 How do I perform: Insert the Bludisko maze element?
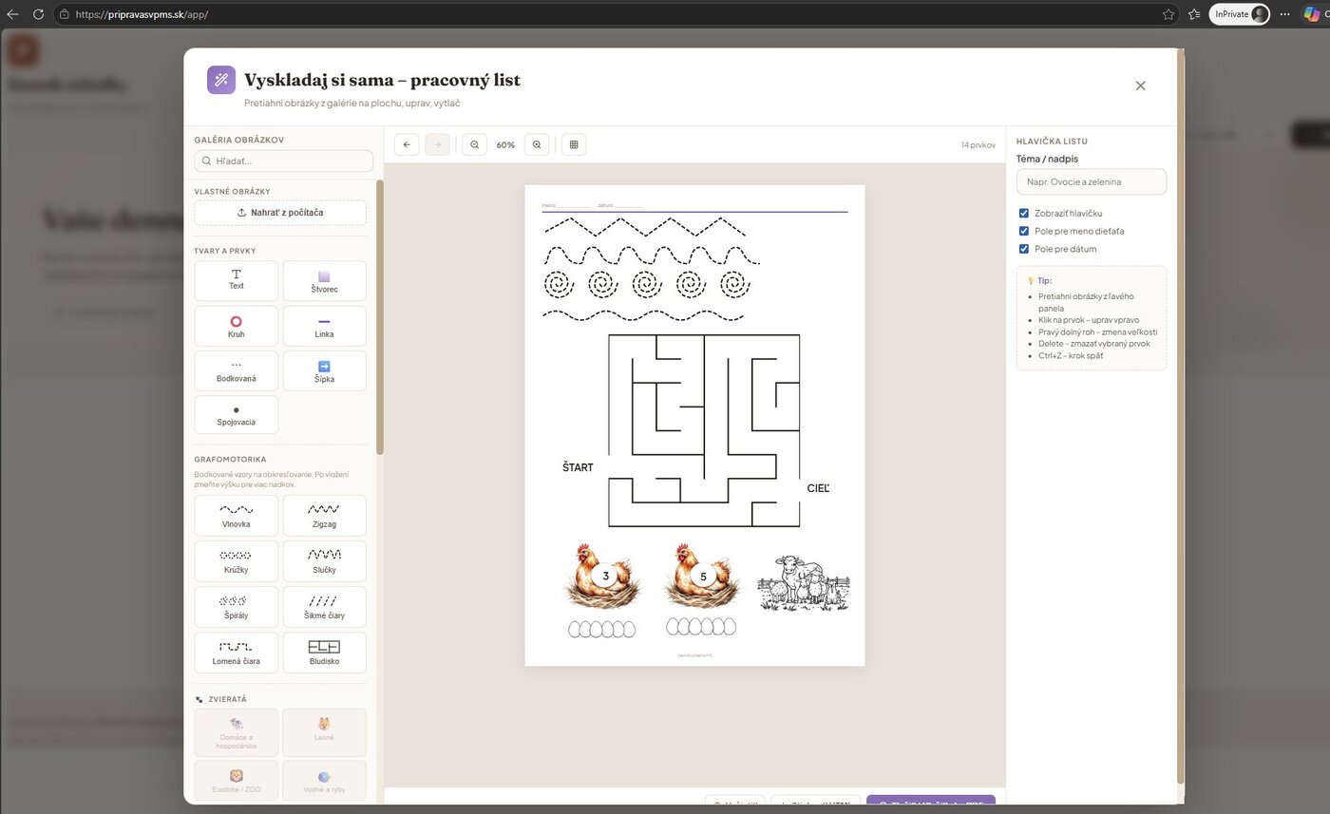[x=324, y=653]
